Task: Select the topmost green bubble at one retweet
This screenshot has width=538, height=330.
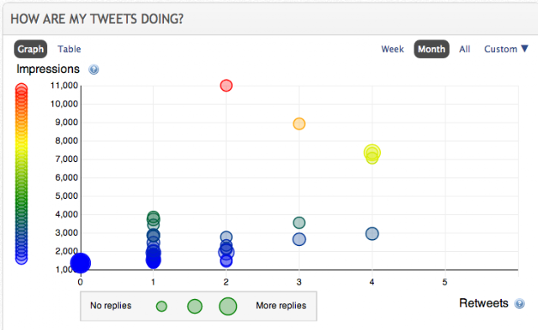Action: (x=153, y=217)
